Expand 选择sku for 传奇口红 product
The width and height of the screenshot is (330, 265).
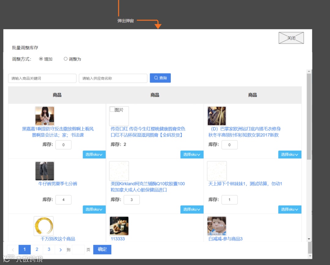(192, 154)
